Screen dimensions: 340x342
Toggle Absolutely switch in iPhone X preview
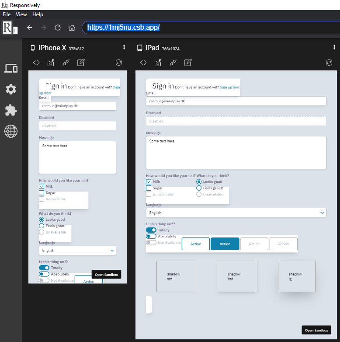point(44,274)
